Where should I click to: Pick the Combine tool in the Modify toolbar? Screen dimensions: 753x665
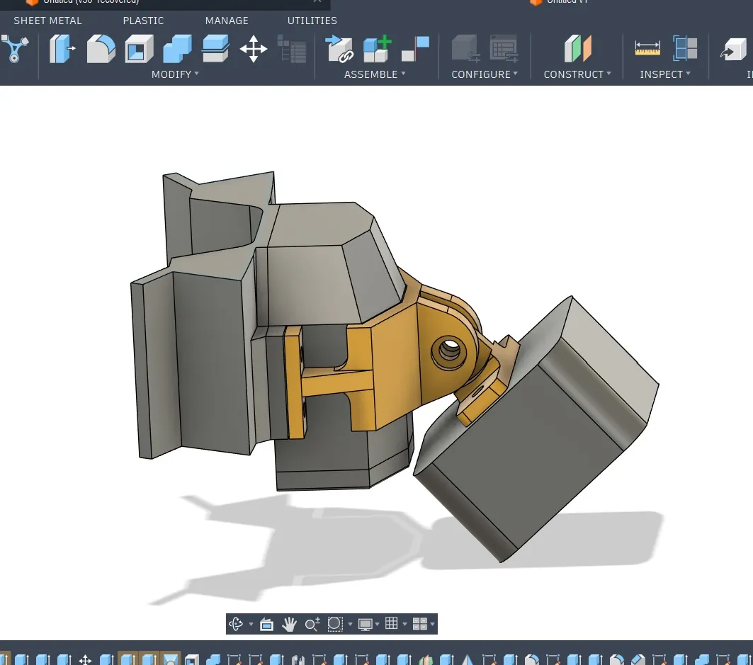pos(177,49)
